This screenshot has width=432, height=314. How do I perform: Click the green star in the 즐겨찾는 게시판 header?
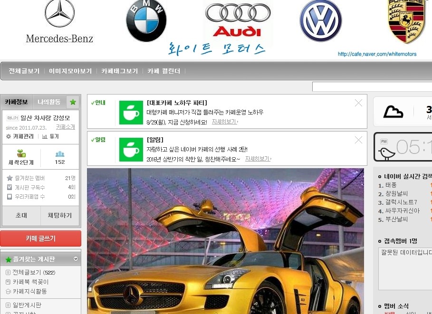click(9, 259)
